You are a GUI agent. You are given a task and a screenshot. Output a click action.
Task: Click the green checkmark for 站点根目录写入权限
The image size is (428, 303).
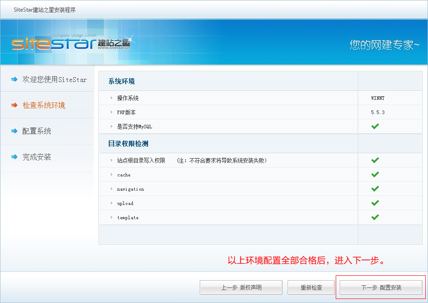375,160
